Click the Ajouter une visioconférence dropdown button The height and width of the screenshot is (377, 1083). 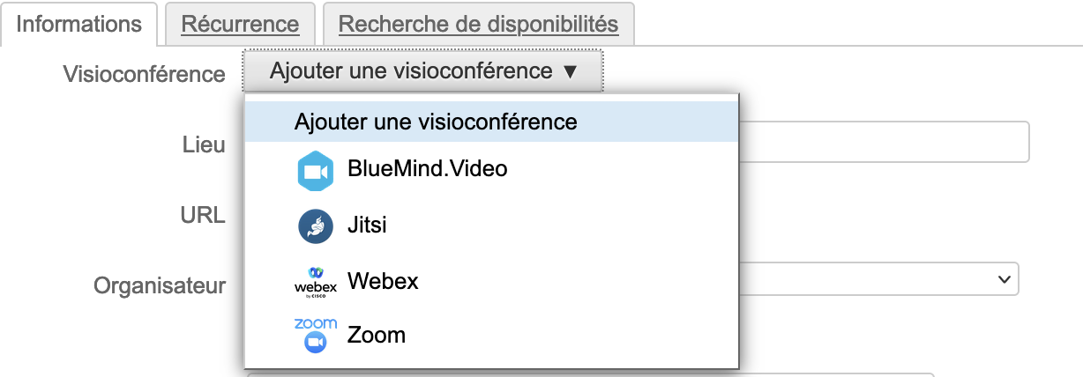click(x=412, y=71)
